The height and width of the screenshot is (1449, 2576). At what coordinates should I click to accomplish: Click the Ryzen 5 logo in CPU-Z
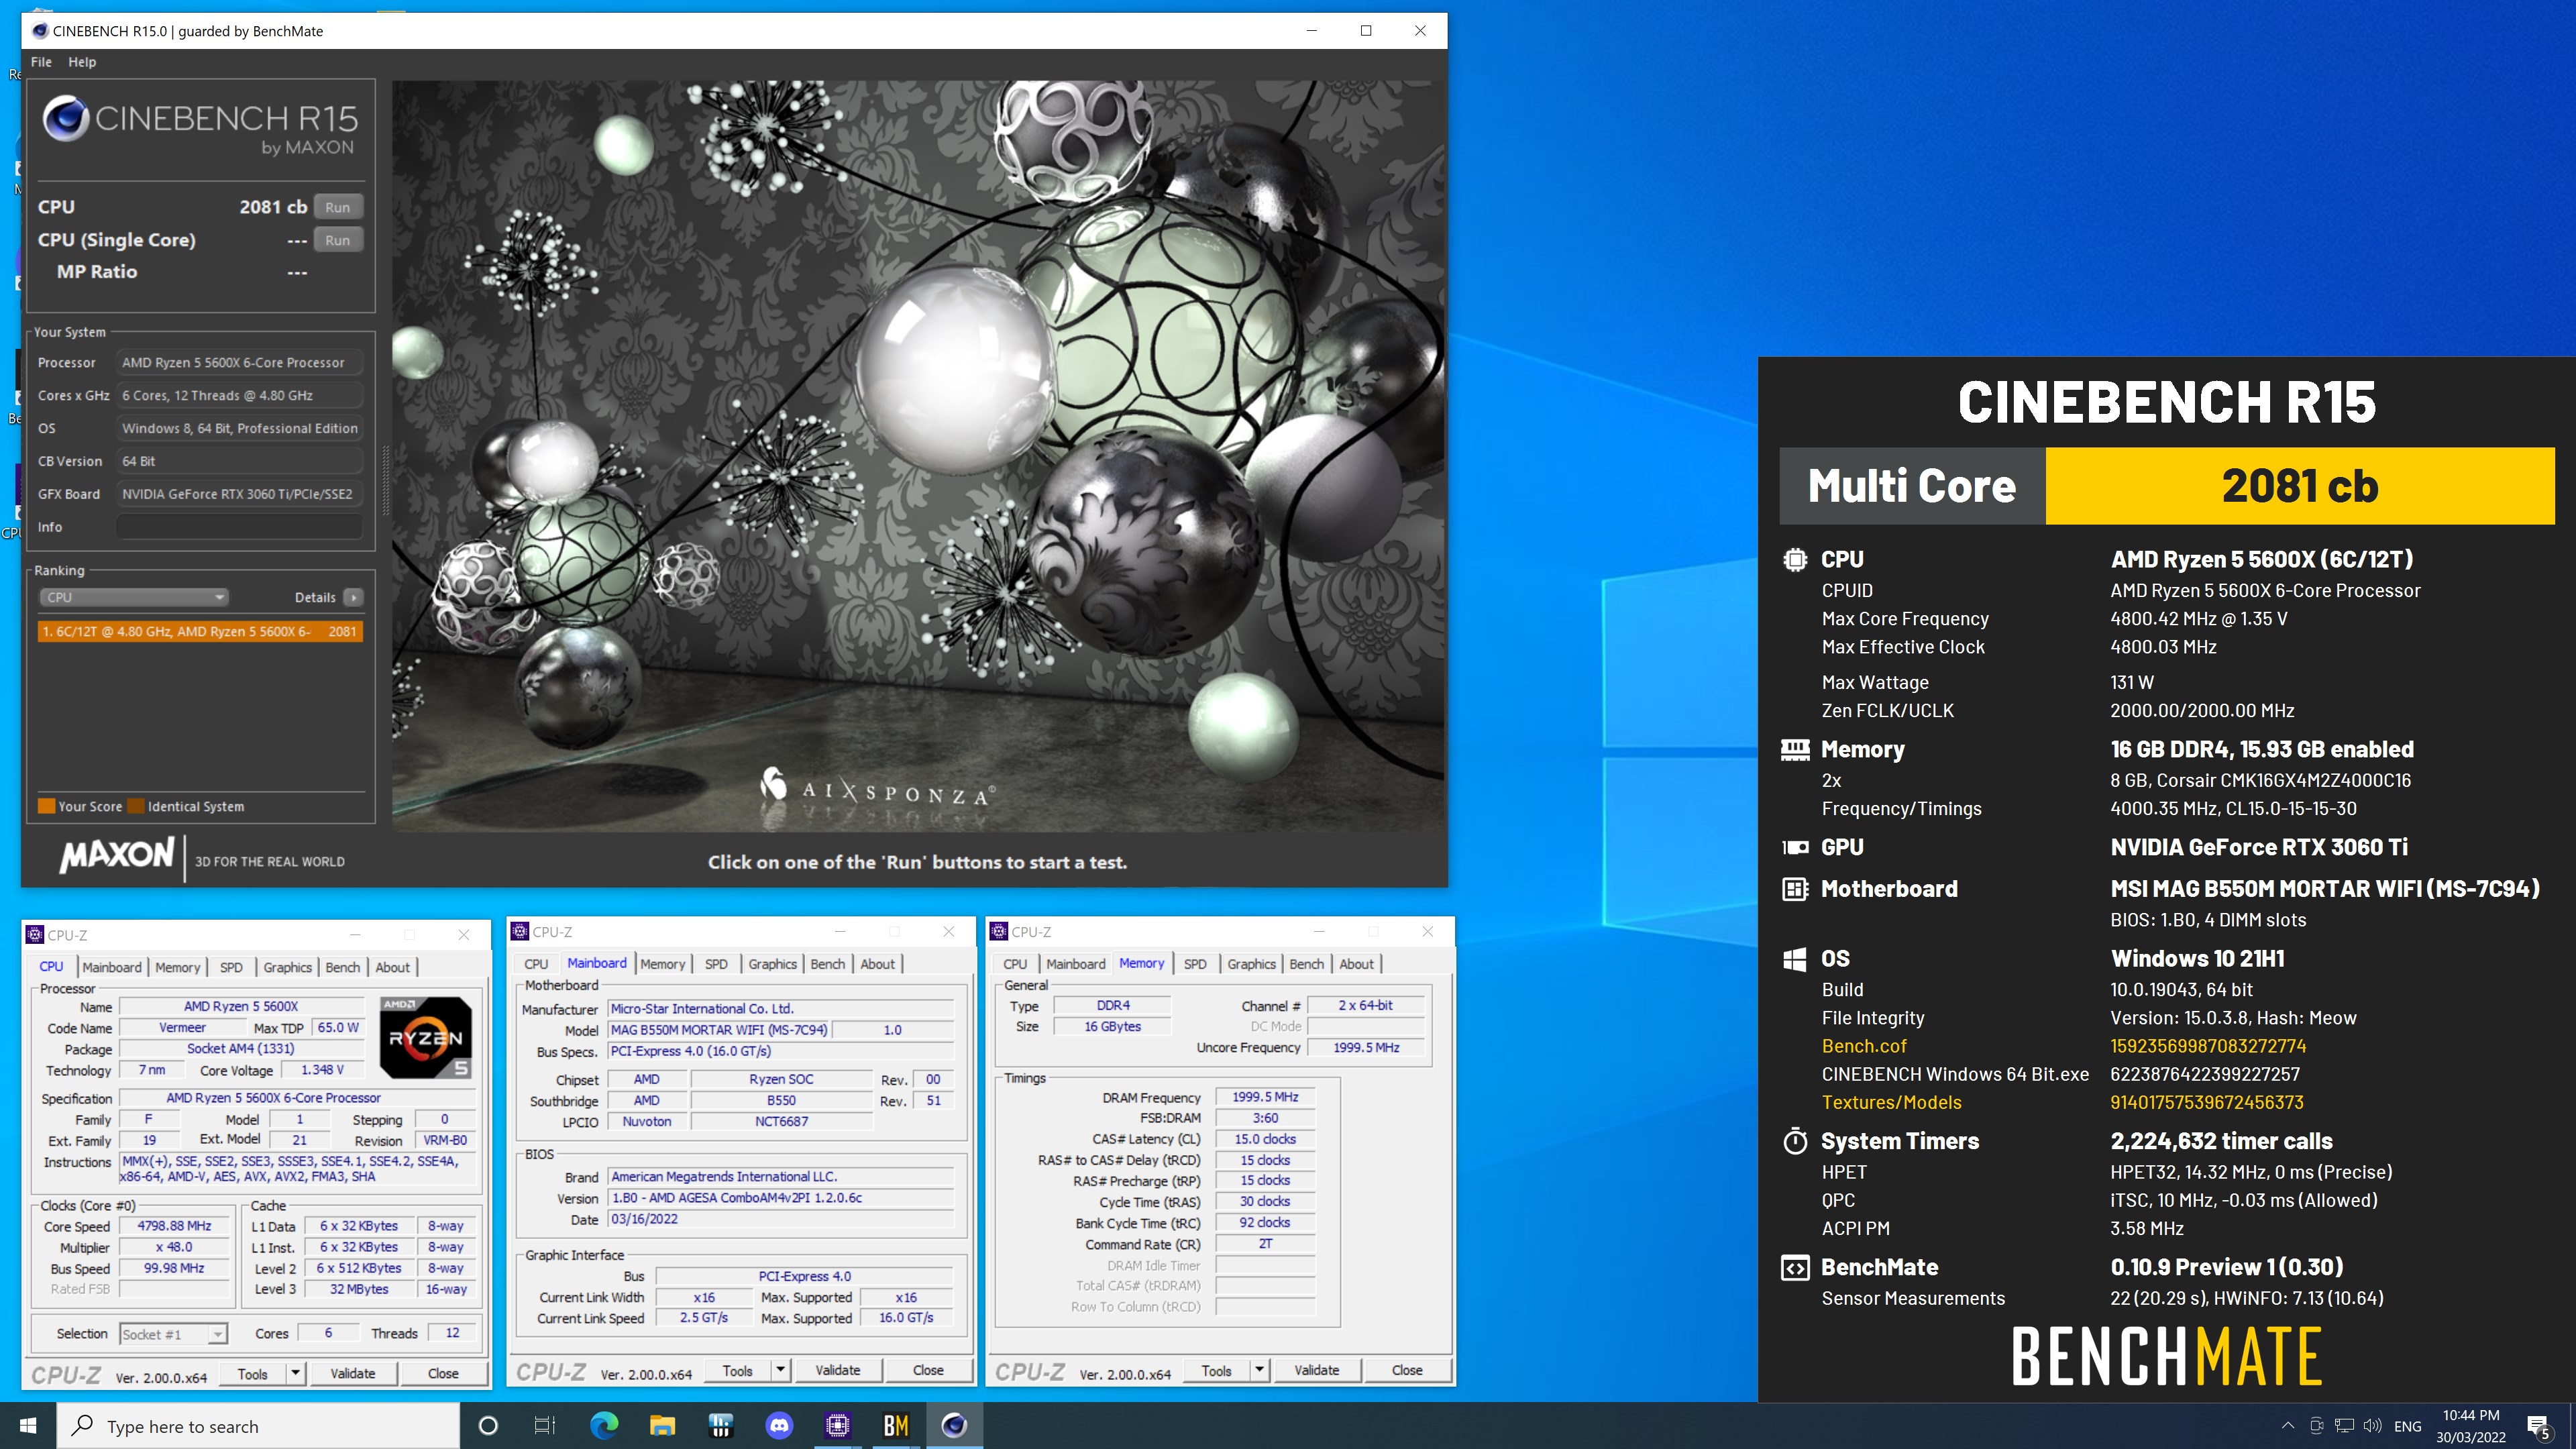pos(426,1037)
